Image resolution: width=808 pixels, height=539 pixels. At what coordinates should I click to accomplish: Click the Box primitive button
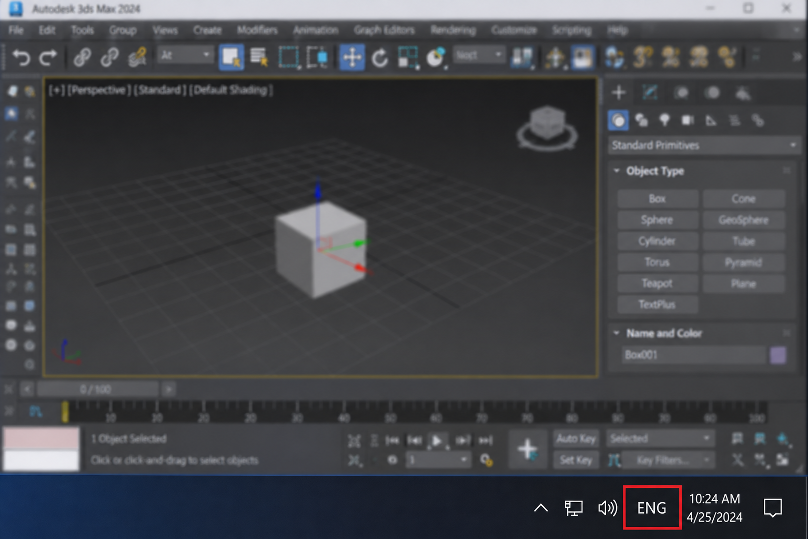pos(658,199)
